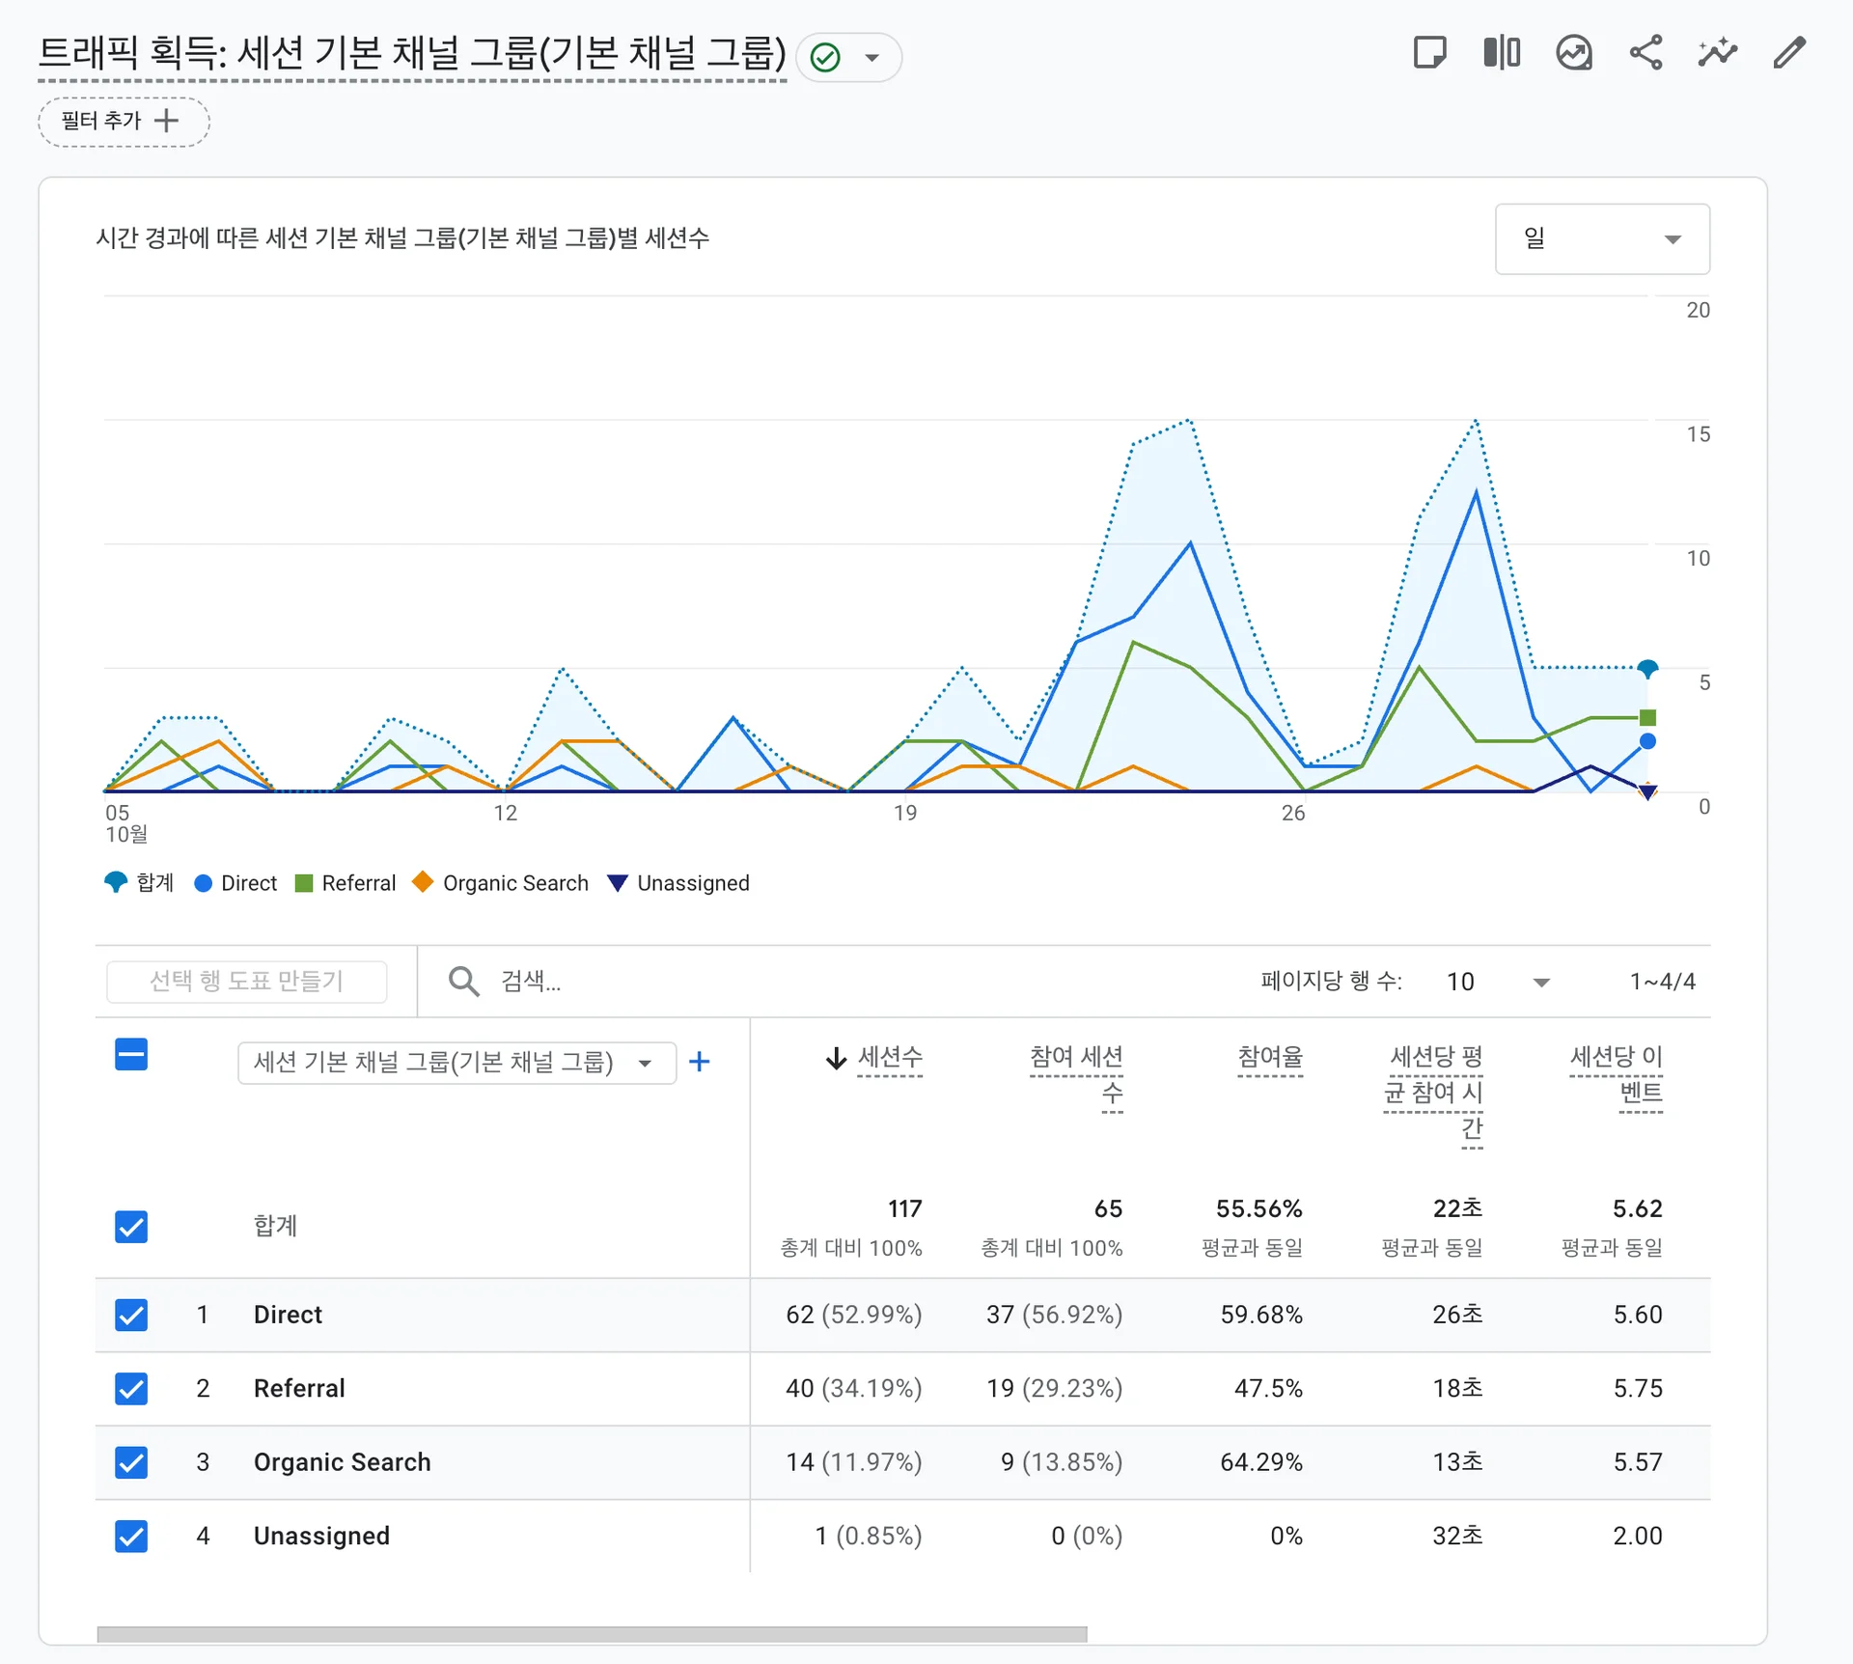Image resolution: width=1853 pixels, height=1664 pixels.
Task: Click the search magnifier icon
Action: pos(464,982)
